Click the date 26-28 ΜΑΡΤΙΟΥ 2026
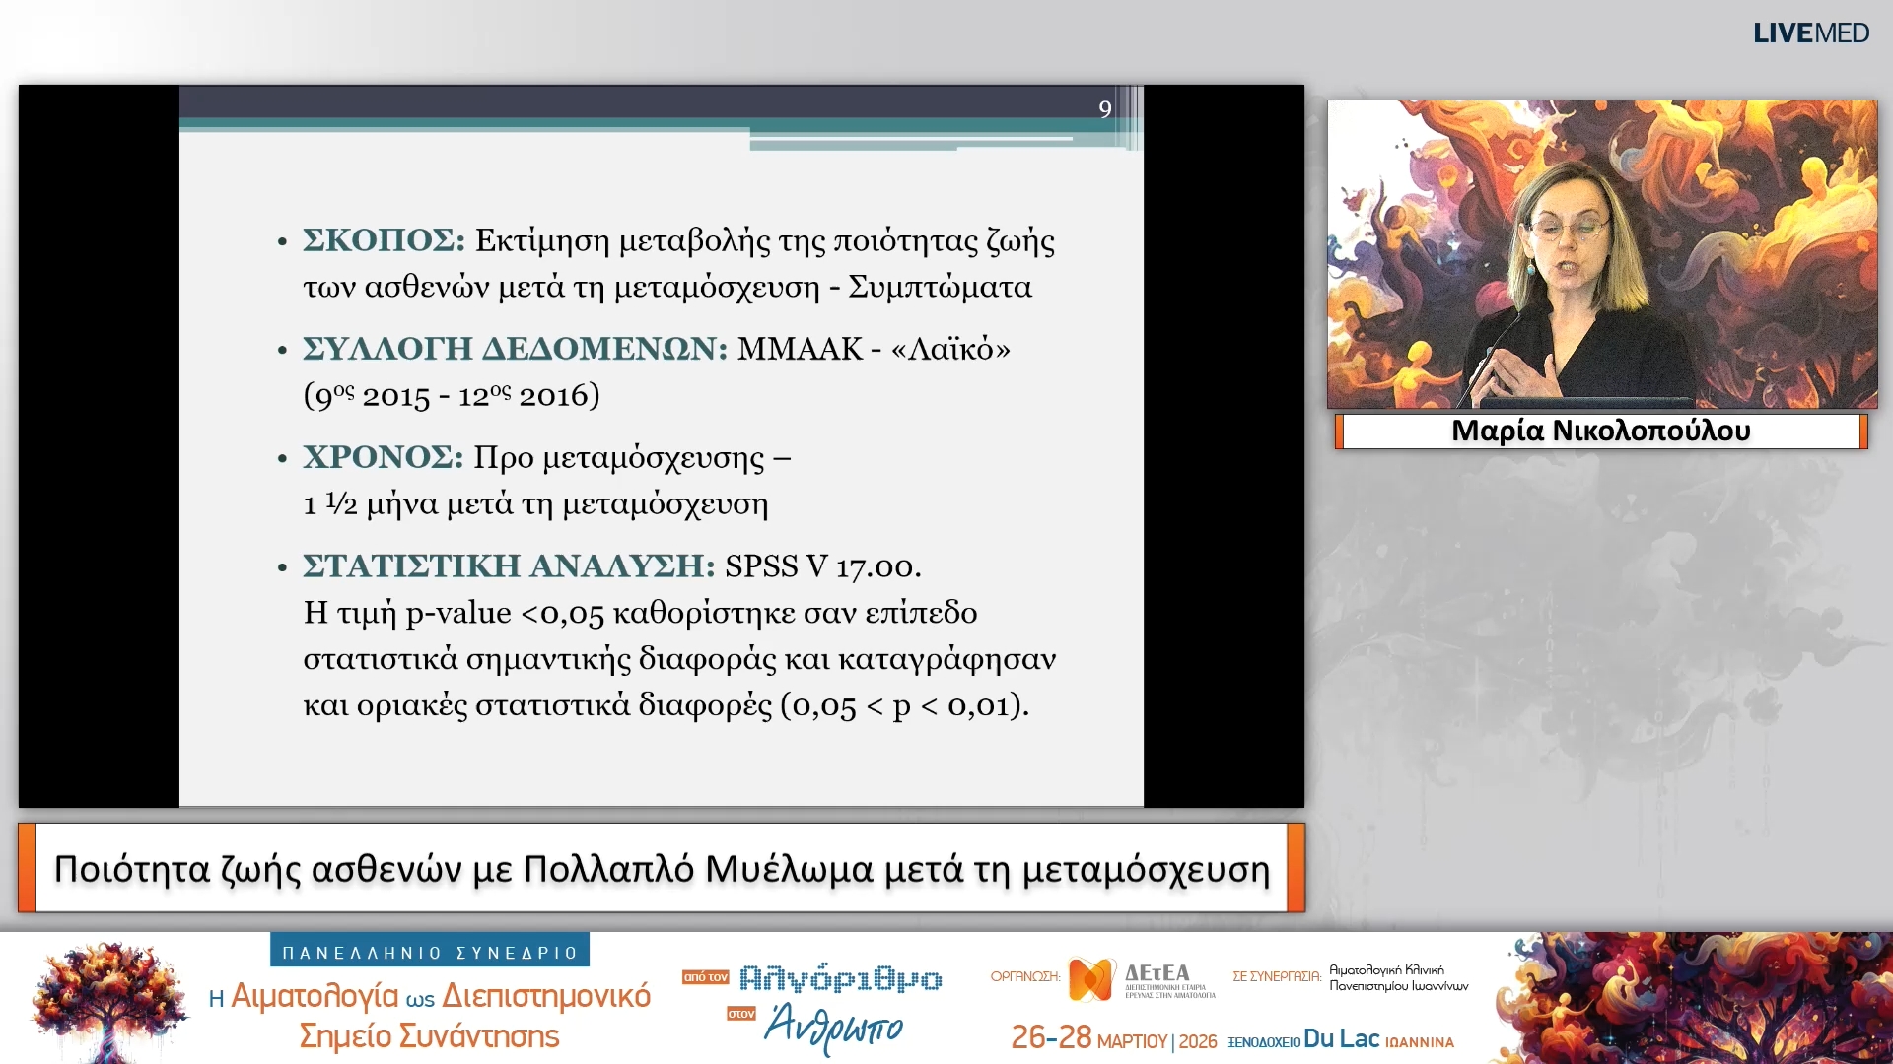The image size is (1893, 1064). (x=1113, y=1038)
